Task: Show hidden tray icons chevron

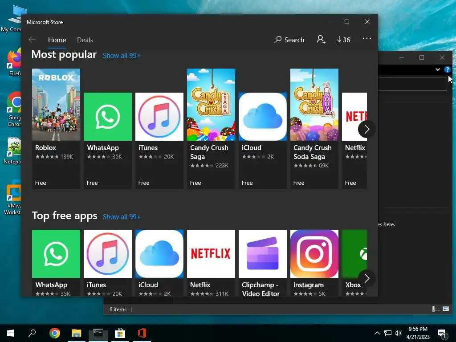Action: [x=377, y=333]
